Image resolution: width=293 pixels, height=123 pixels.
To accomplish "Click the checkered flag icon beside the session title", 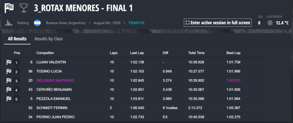I will point(9,8).
